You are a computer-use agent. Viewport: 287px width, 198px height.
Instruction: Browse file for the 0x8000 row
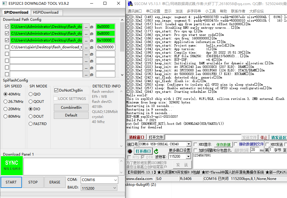[x=86, y=33]
